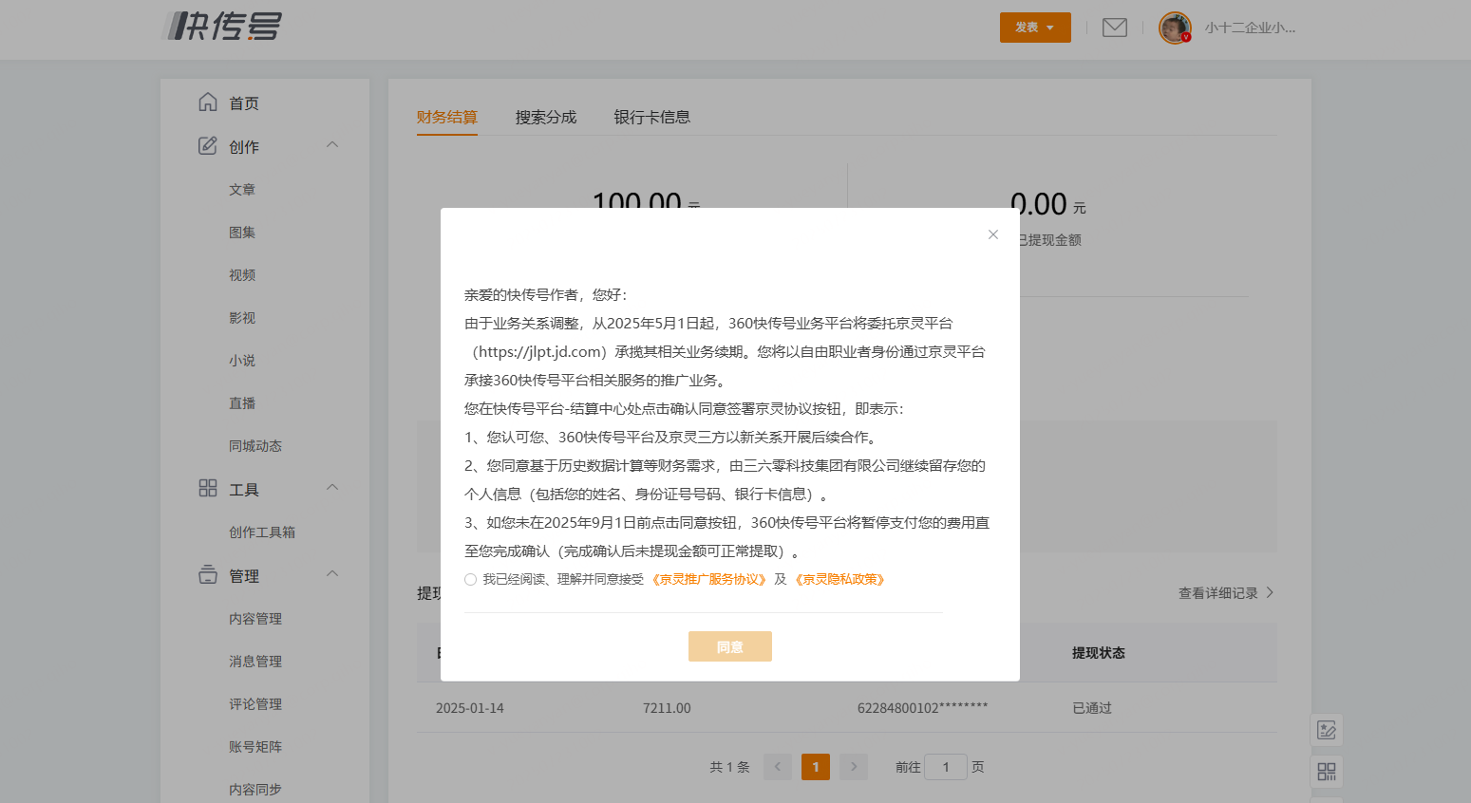Click the 已通过 status cell
This screenshot has width=1471, height=803.
coord(1092,708)
